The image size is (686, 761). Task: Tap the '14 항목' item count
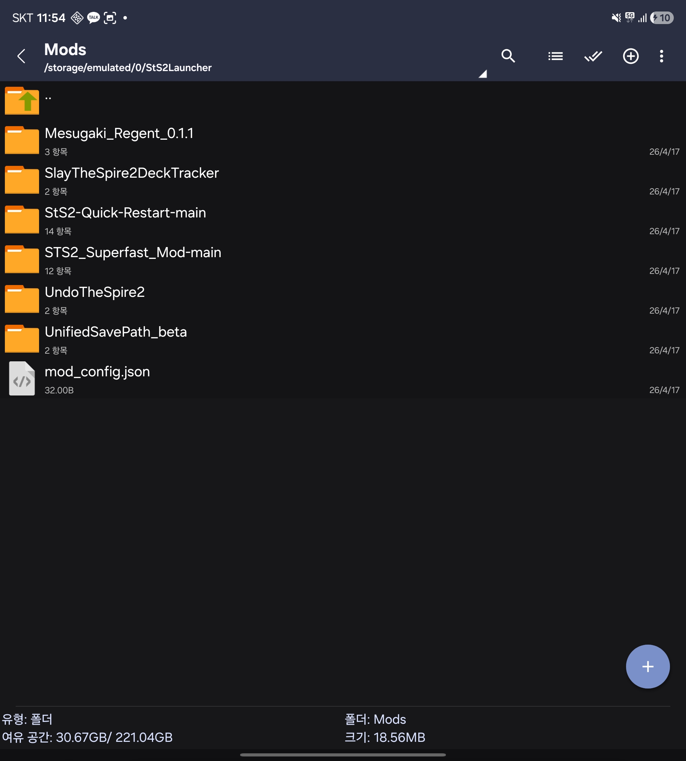(x=58, y=231)
